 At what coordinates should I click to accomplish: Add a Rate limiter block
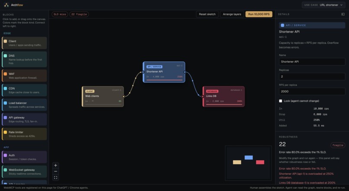[x=24, y=134]
